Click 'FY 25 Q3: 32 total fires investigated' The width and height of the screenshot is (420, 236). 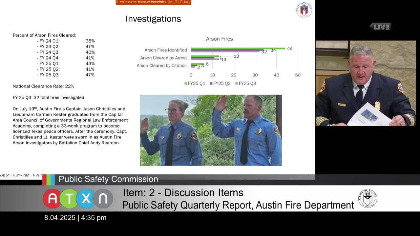point(48,98)
